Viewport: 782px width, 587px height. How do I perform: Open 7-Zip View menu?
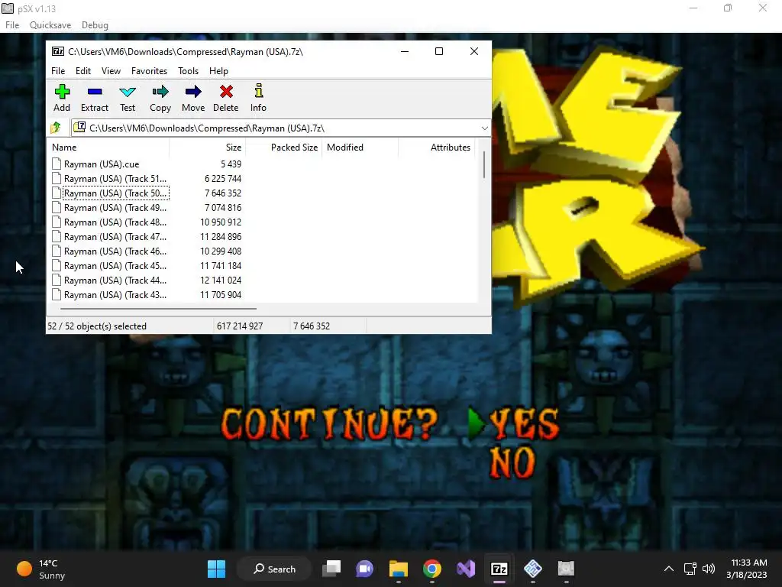[111, 71]
